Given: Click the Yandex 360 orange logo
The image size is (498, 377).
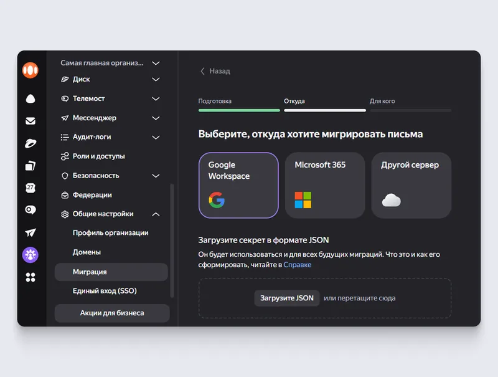Looking at the screenshot, I should [31, 70].
